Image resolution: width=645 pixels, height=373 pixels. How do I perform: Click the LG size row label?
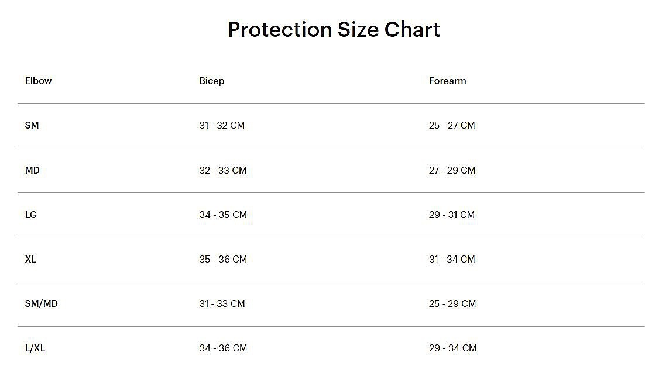[x=31, y=215]
